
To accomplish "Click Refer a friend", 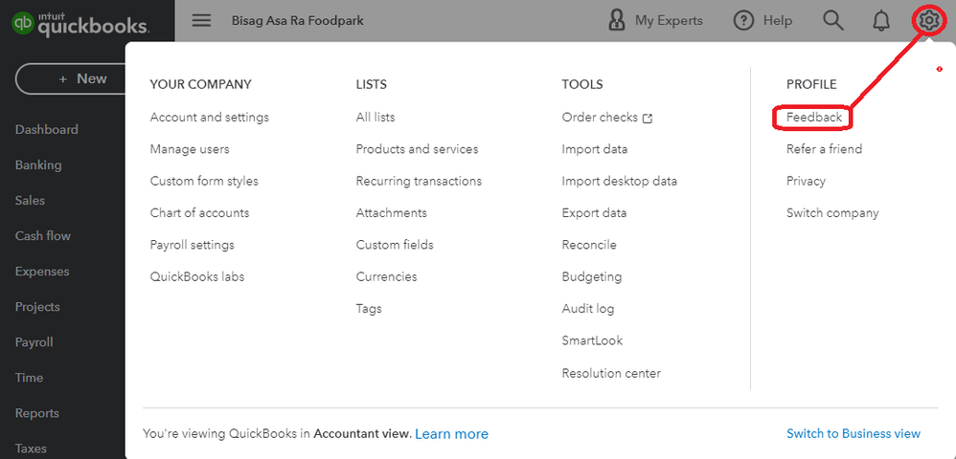I will click(x=825, y=149).
